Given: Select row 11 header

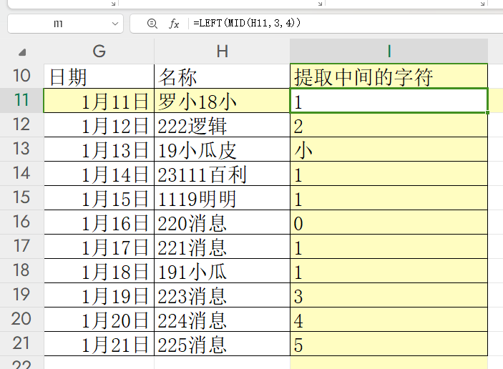Looking at the screenshot, I should tap(21, 100).
